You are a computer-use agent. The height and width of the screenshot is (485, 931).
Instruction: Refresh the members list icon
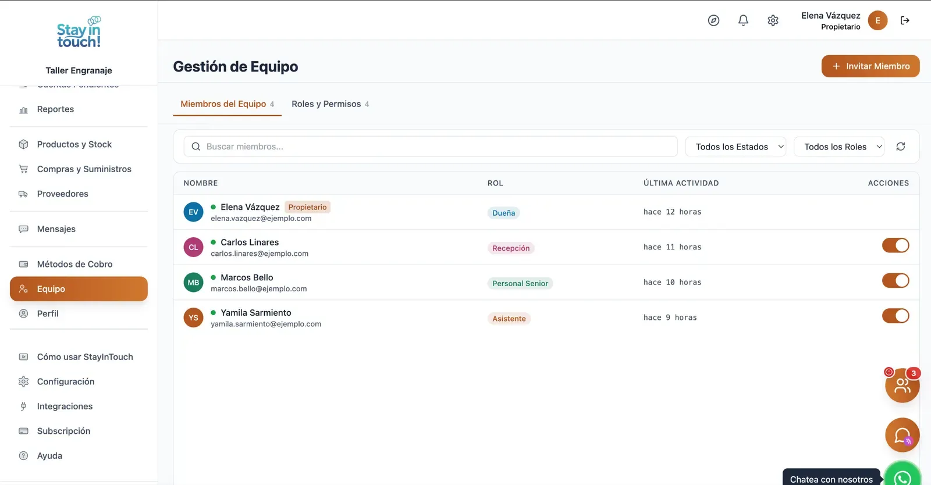tap(901, 147)
